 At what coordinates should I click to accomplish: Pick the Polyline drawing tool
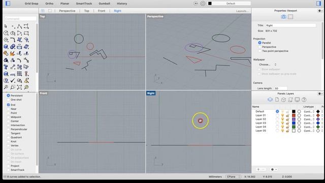[x=19, y=26]
